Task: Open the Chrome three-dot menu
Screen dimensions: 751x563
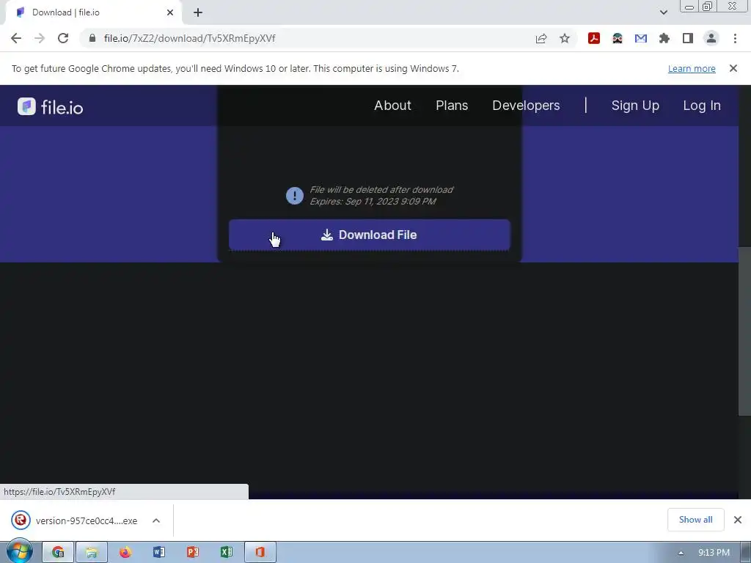Action: tap(735, 38)
